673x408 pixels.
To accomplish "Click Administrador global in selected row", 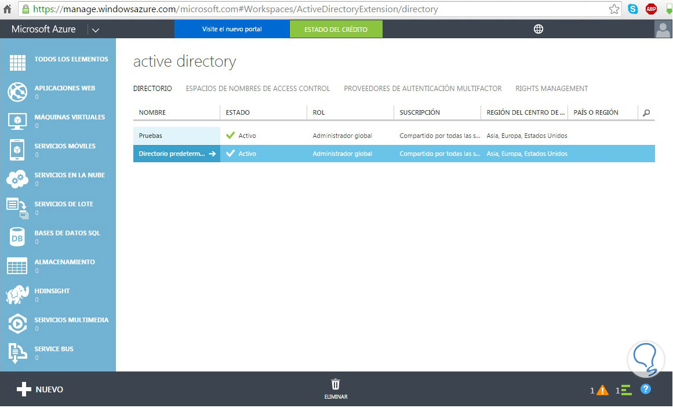I will (x=342, y=154).
